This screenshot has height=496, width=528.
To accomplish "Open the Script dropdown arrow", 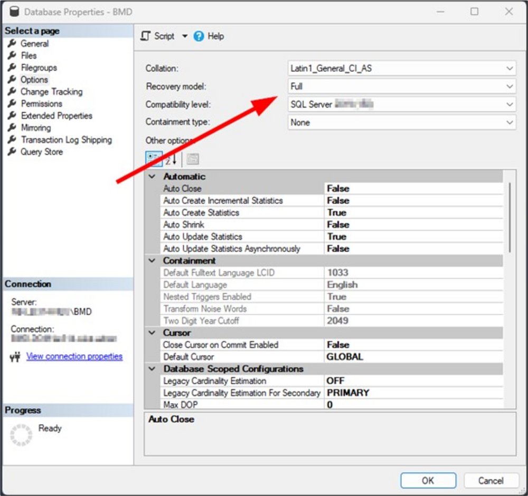I will (x=184, y=36).
